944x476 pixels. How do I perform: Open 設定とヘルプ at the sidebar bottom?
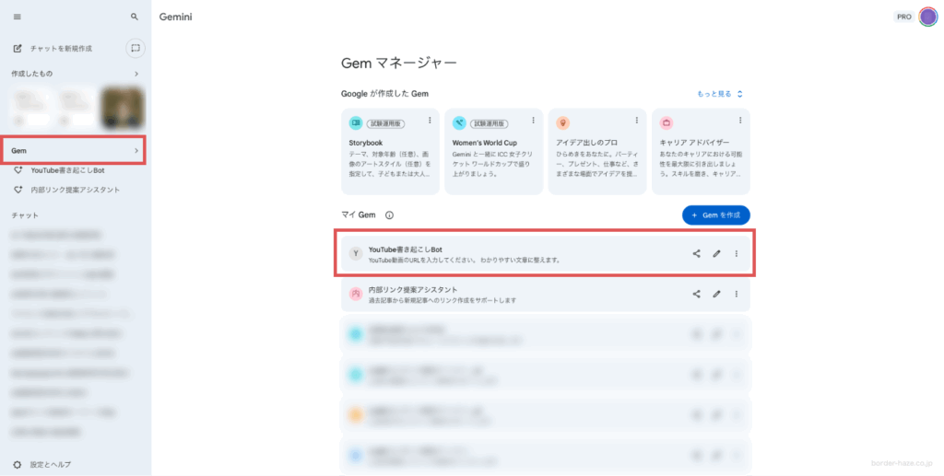[51, 465]
